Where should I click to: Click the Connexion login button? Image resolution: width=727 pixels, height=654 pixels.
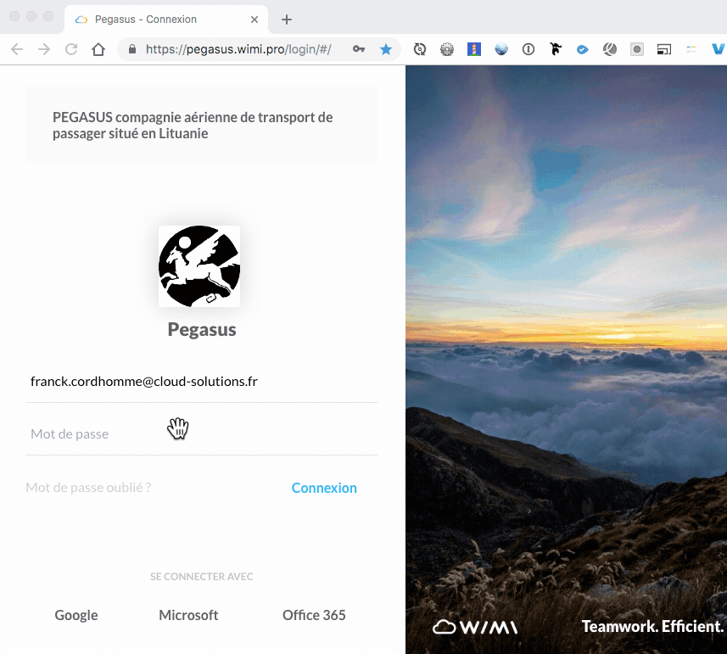[x=324, y=488]
